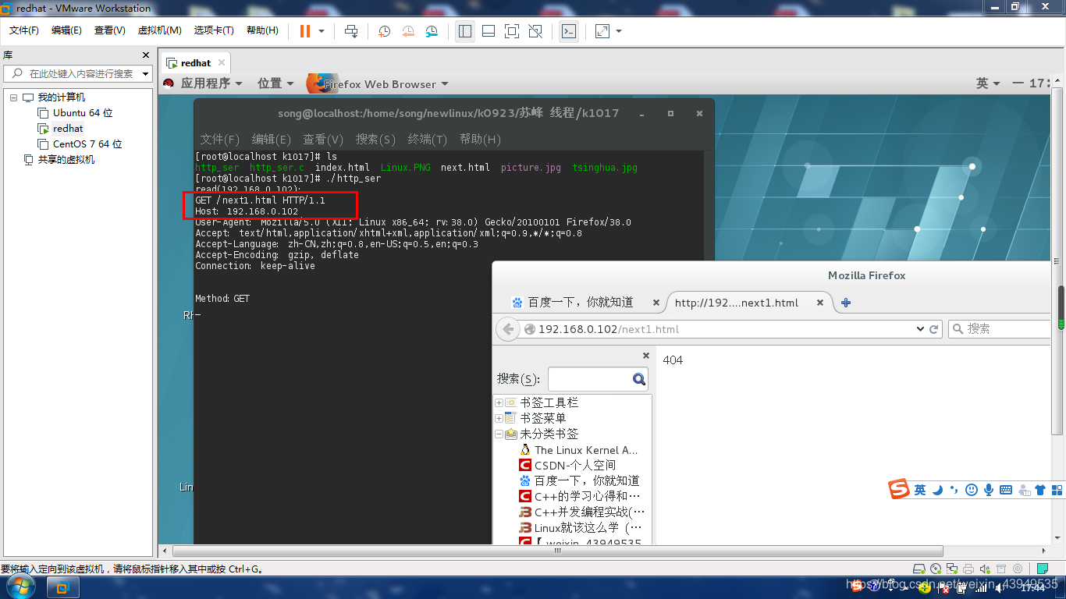Collapse the 我的计算机 tree node
Screen dimensions: 1066x599
[x=13, y=97]
